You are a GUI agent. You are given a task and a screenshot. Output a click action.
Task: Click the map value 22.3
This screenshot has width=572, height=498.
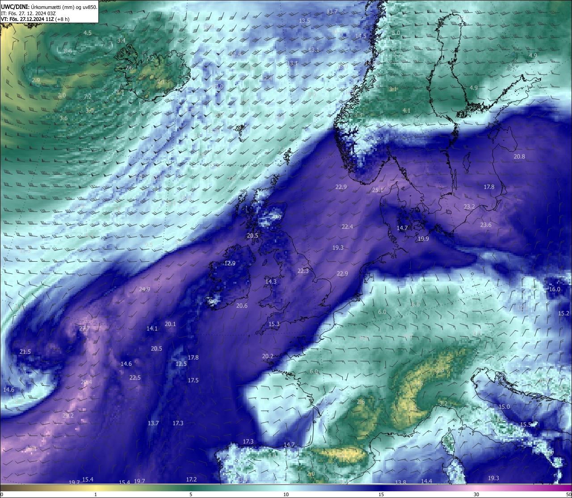coord(303,271)
